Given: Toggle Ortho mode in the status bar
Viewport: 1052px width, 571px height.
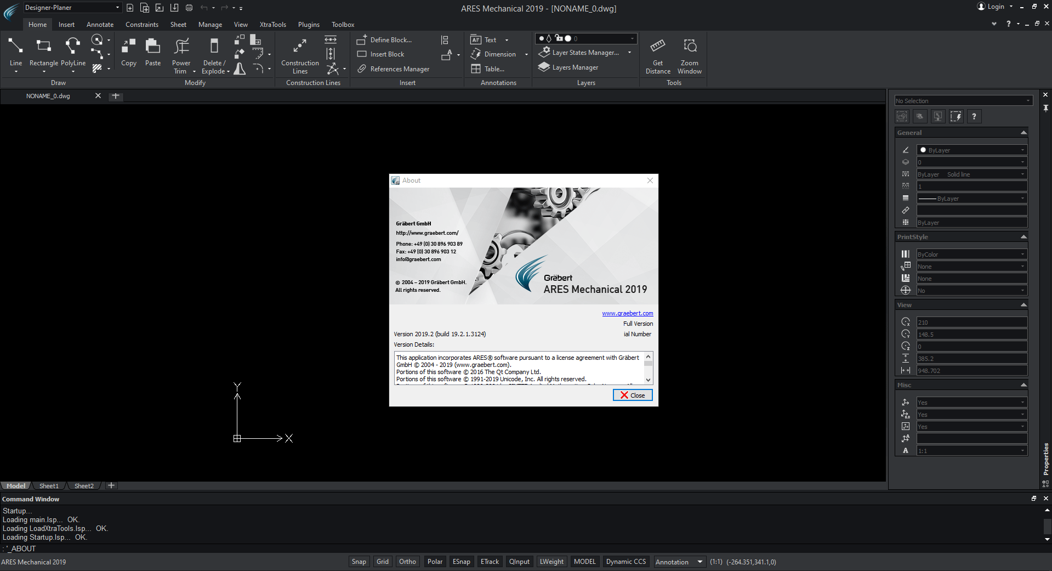Looking at the screenshot, I should click(407, 561).
